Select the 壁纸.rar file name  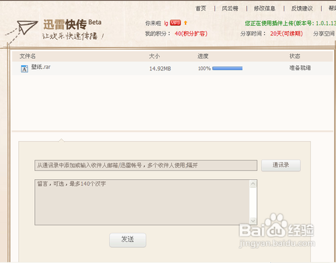click(x=41, y=67)
